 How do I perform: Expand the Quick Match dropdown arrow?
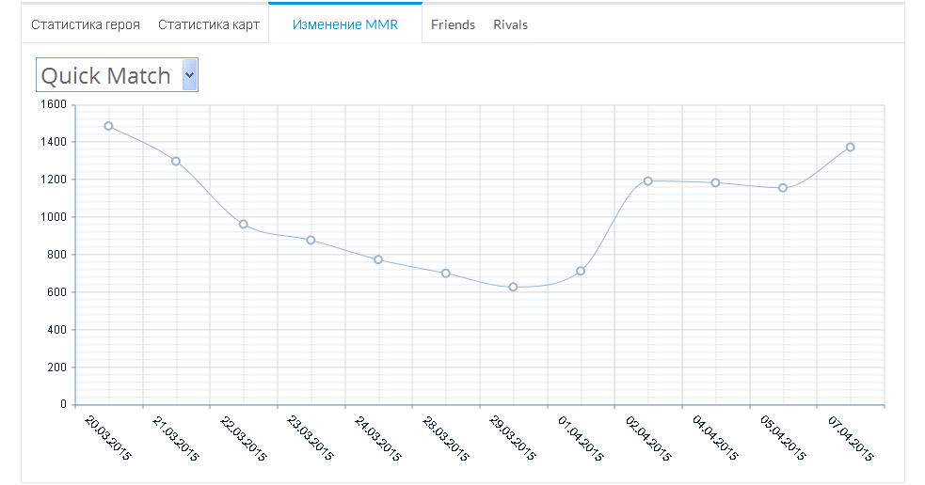click(189, 75)
